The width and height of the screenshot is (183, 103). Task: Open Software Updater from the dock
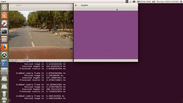coord(4,55)
